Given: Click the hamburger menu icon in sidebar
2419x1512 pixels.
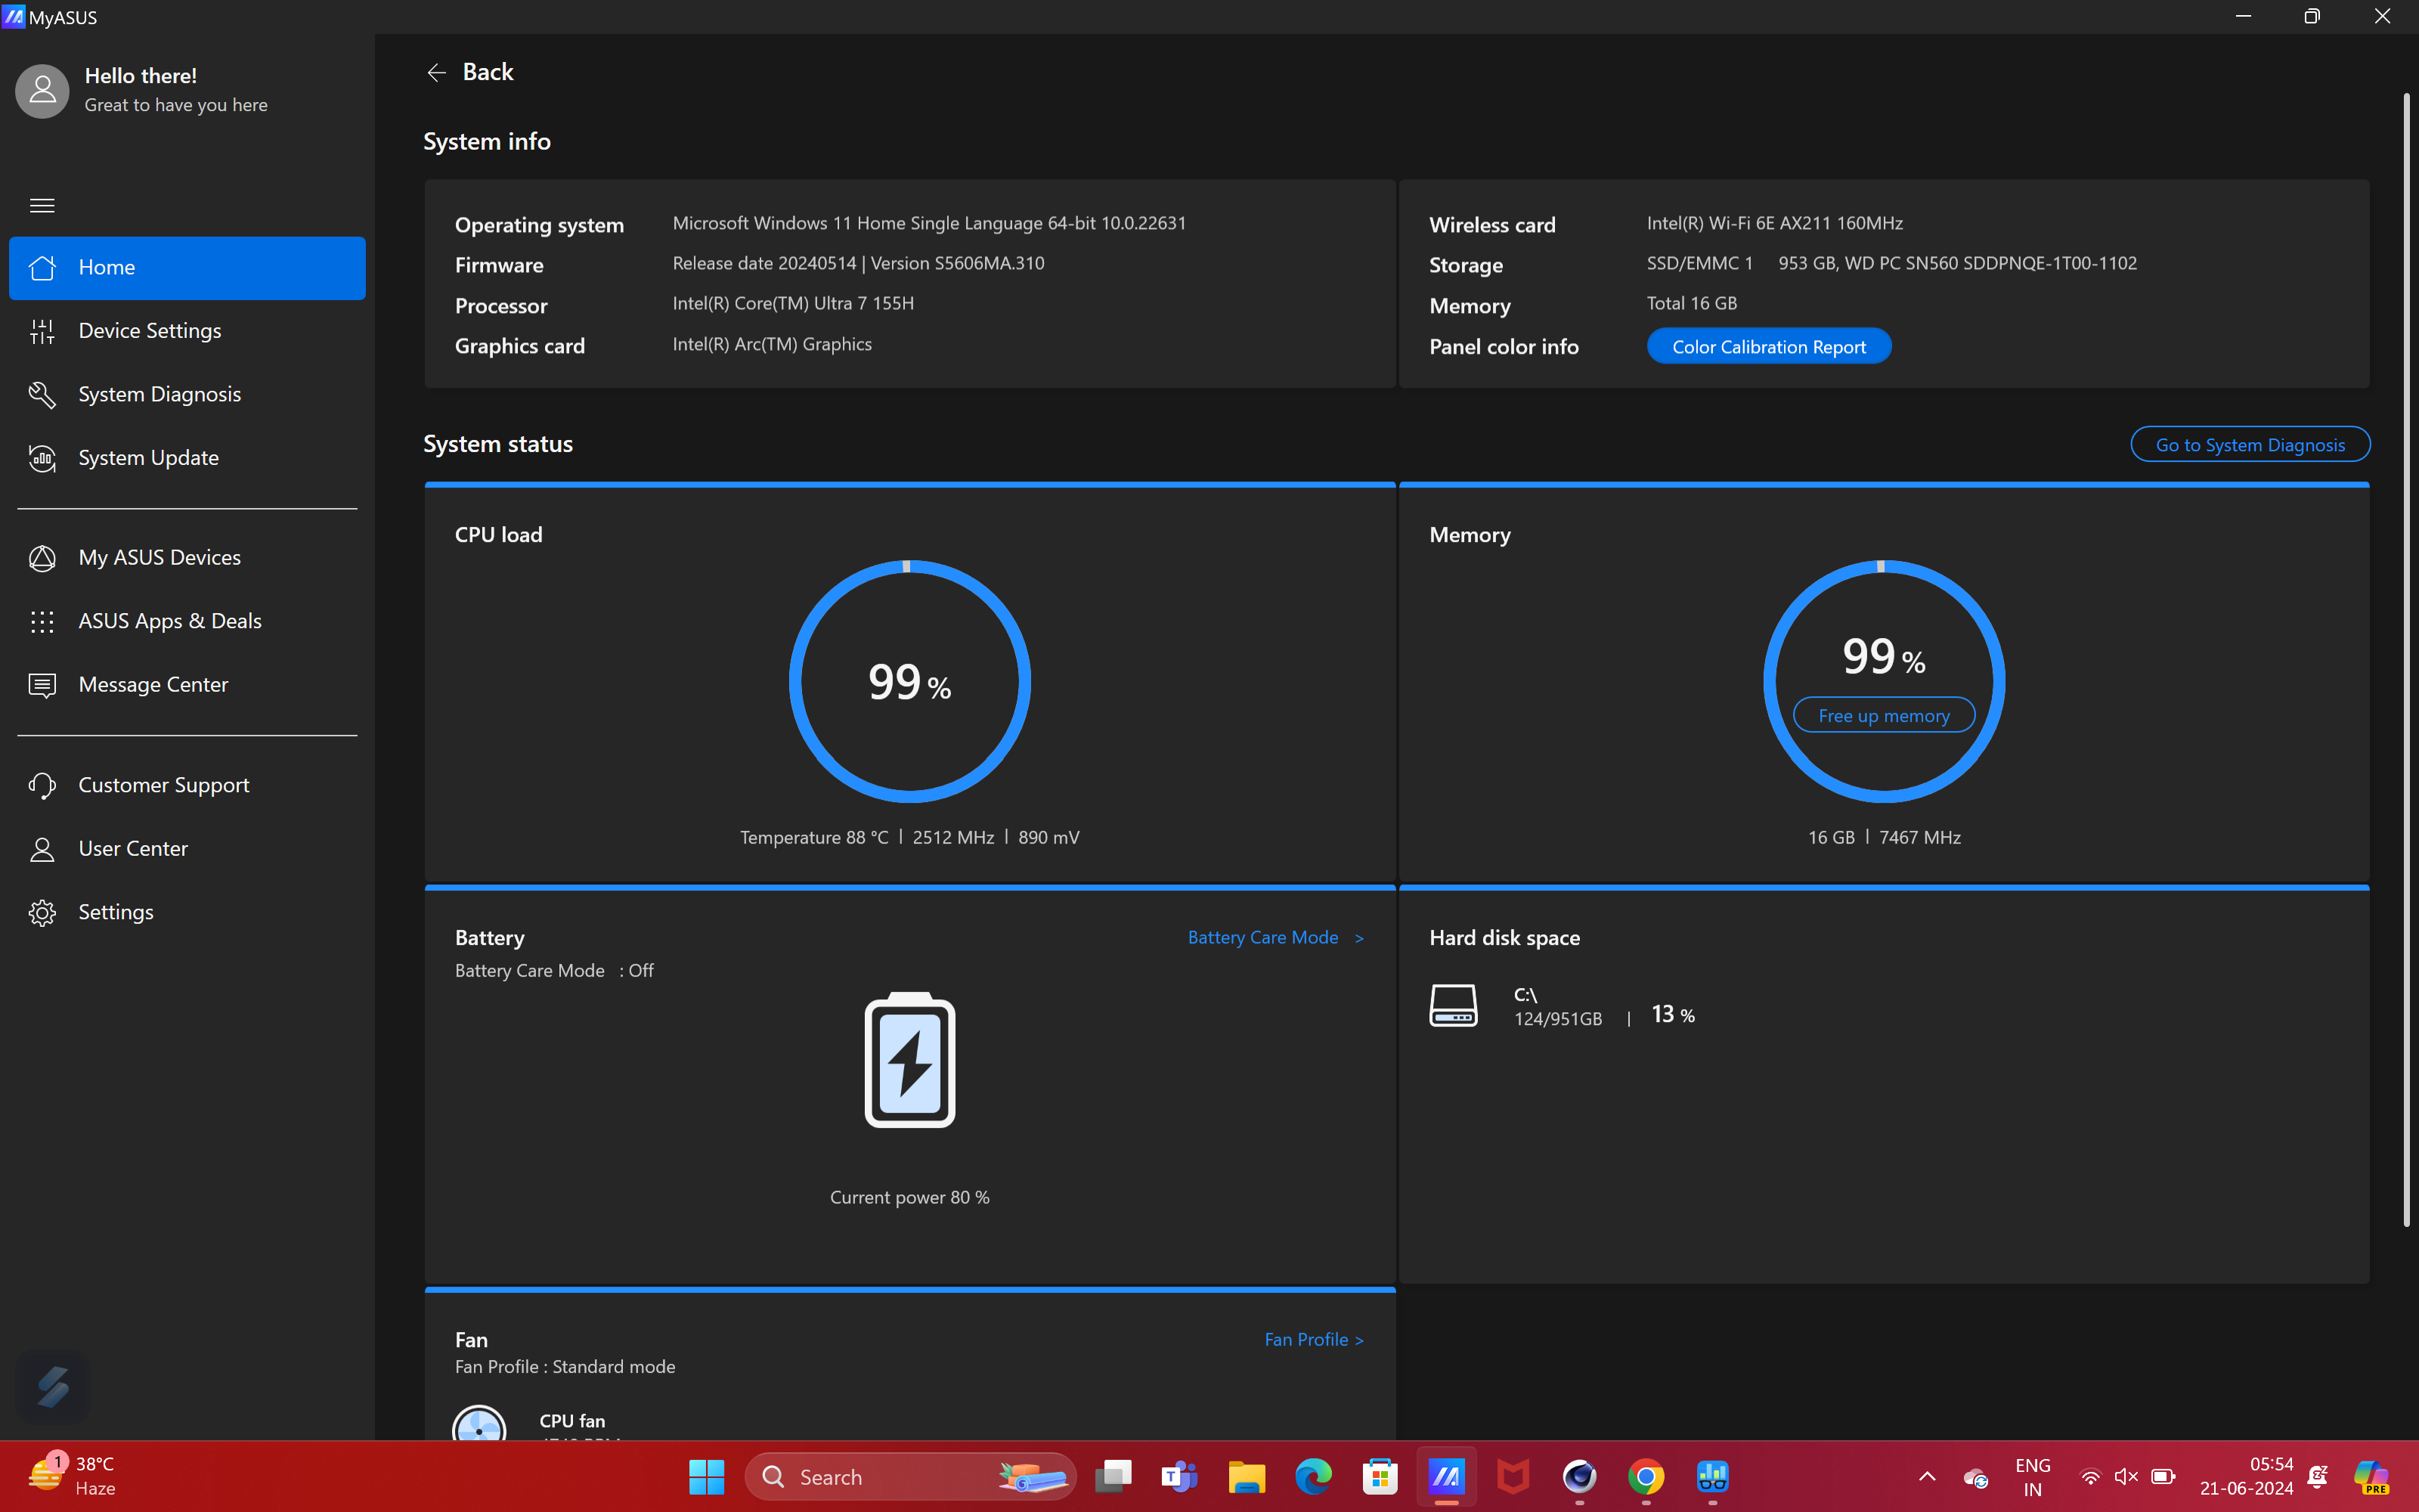Looking at the screenshot, I should pyautogui.click(x=42, y=205).
